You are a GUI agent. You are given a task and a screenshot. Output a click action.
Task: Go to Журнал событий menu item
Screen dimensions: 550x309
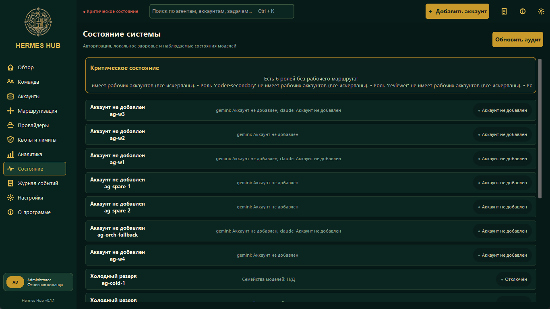[x=35, y=183]
